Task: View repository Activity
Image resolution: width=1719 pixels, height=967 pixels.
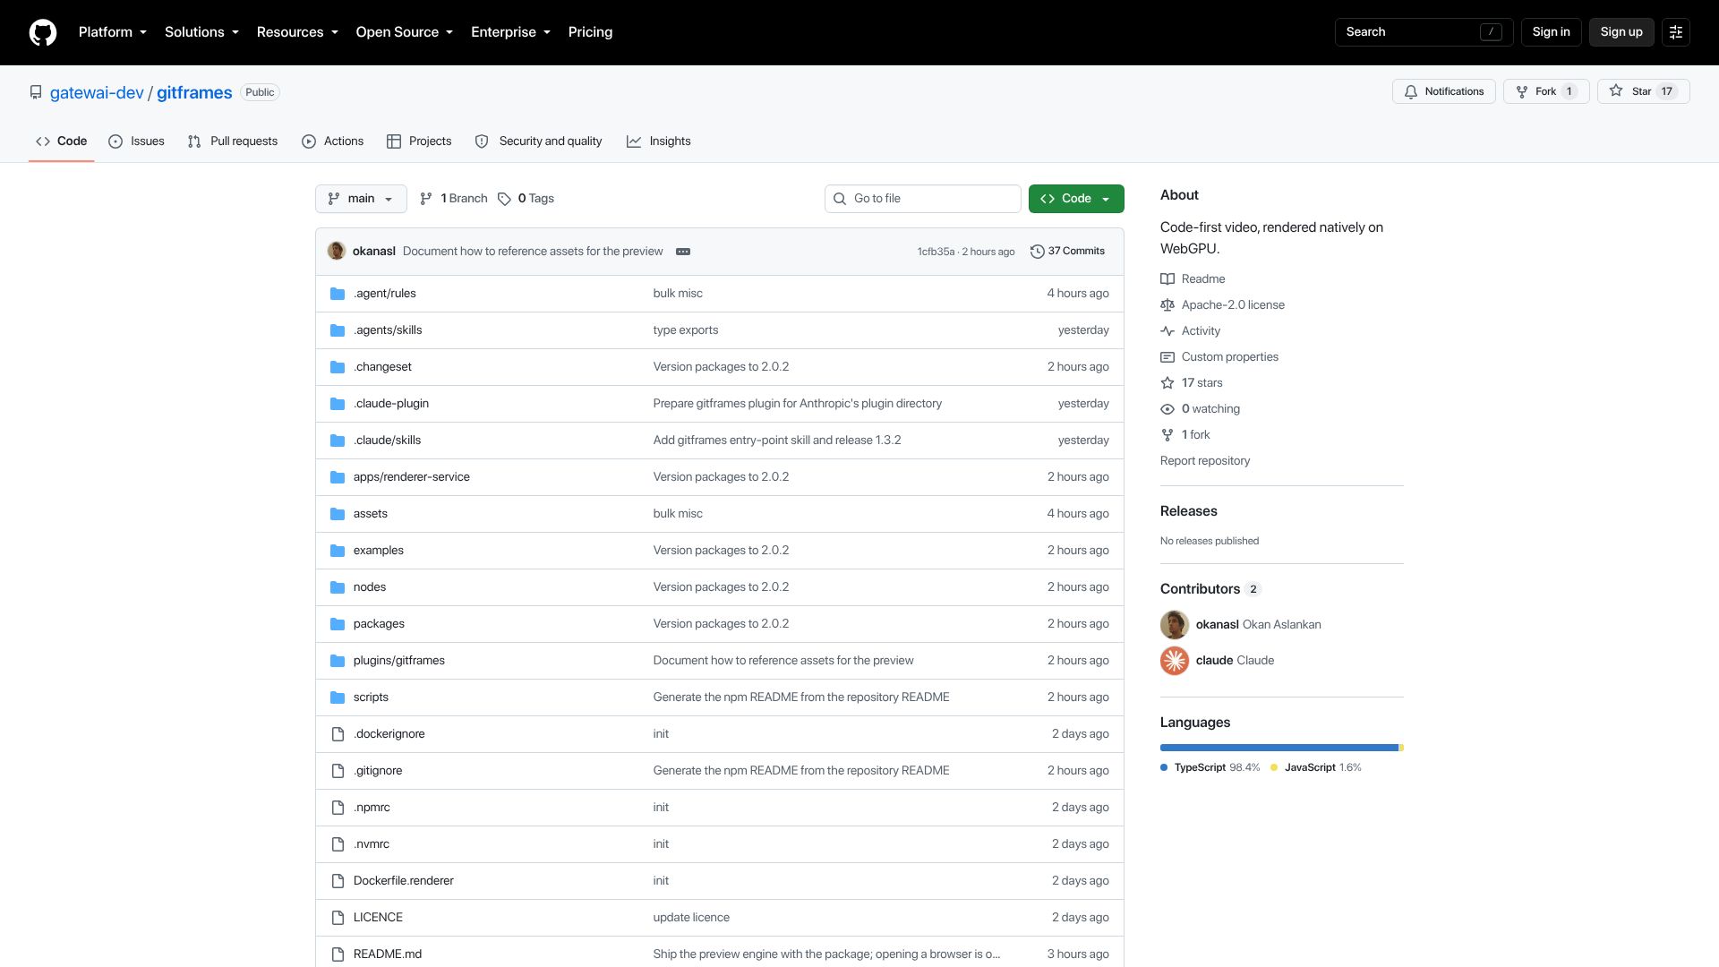Action: [x=1190, y=331]
